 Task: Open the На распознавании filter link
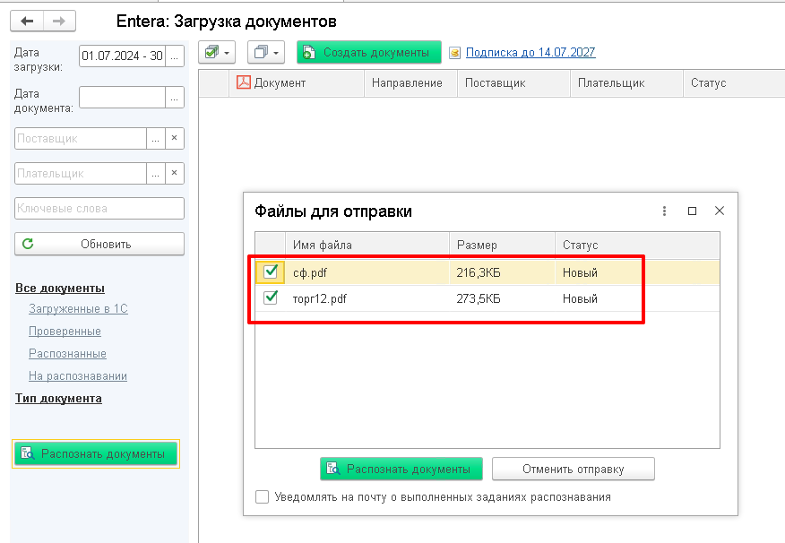[x=78, y=376]
